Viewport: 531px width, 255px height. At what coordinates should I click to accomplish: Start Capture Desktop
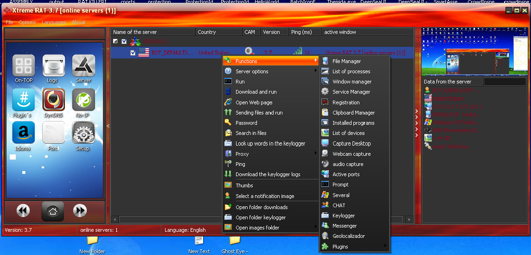tap(354, 144)
